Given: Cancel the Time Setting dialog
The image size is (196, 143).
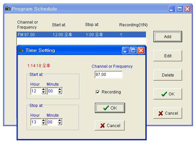Looking at the screenshot, I should coord(109,125).
